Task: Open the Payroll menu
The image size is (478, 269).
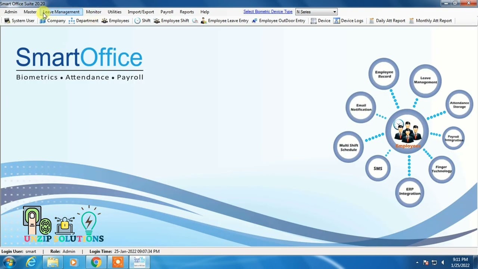Action: click(x=167, y=12)
